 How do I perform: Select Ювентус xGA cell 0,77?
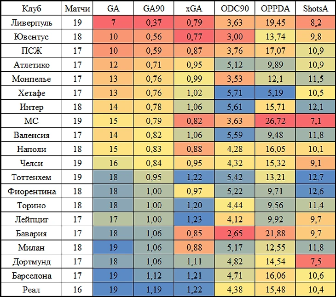(194, 36)
